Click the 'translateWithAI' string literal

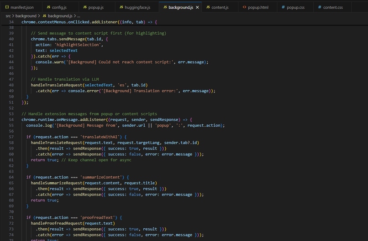100,137
